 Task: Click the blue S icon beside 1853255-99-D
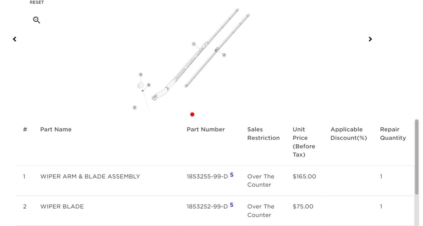click(x=232, y=175)
